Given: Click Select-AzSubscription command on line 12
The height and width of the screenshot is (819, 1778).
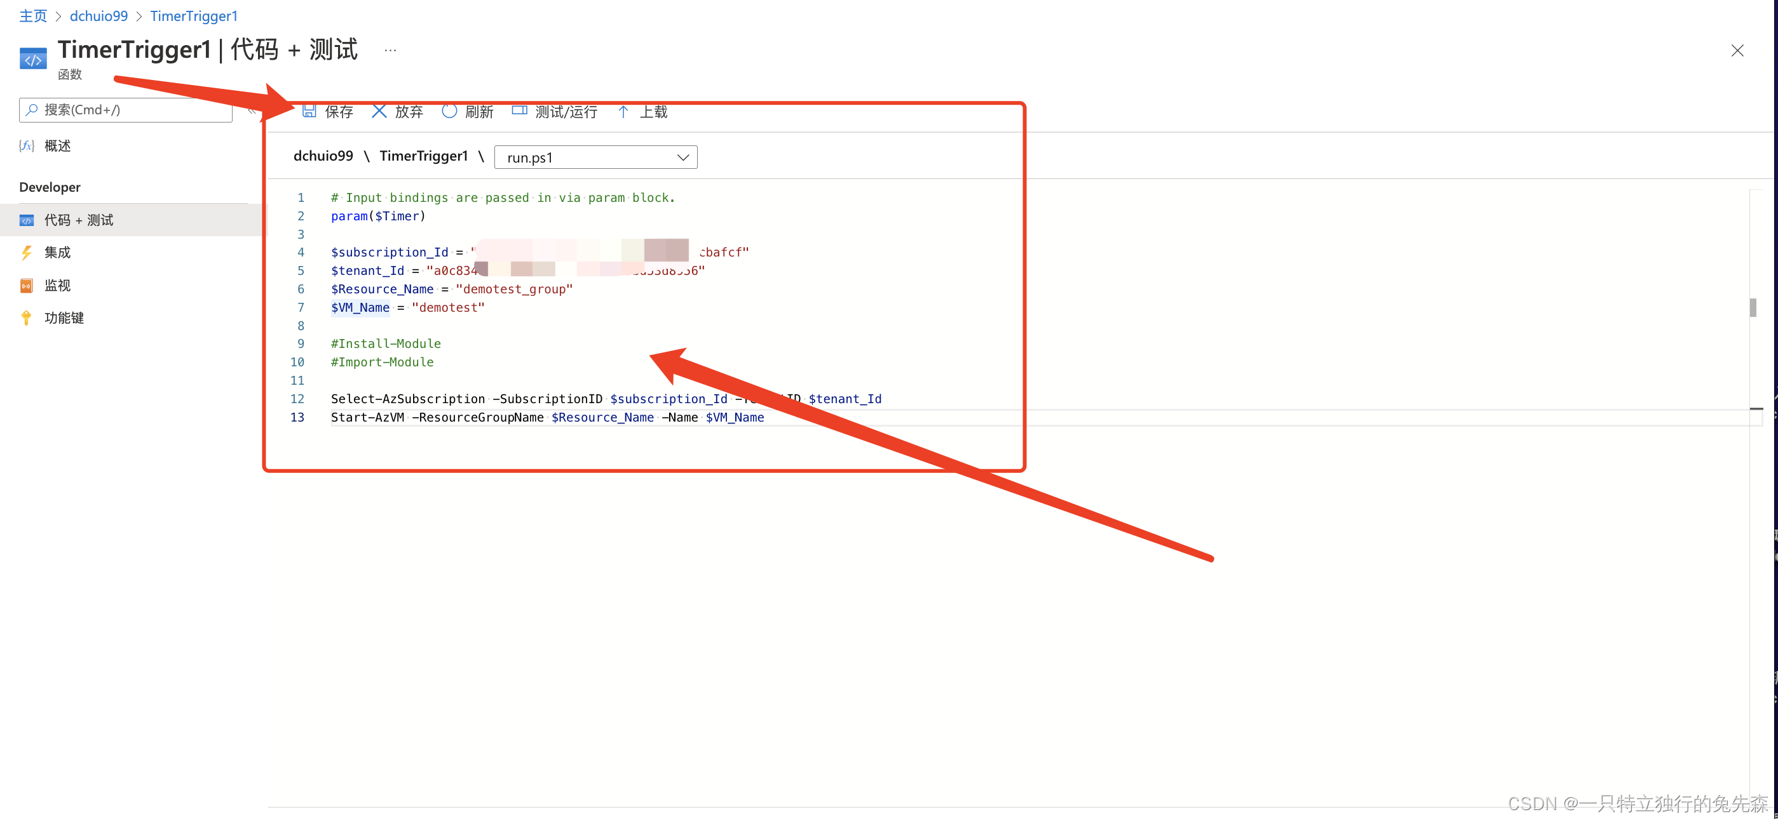Looking at the screenshot, I should [408, 399].
